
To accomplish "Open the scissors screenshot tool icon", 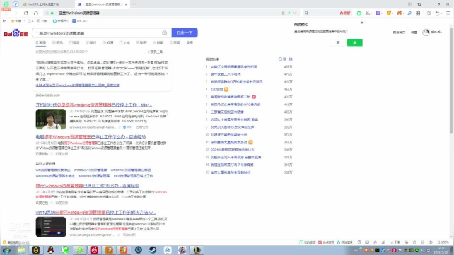I will 368,13.
